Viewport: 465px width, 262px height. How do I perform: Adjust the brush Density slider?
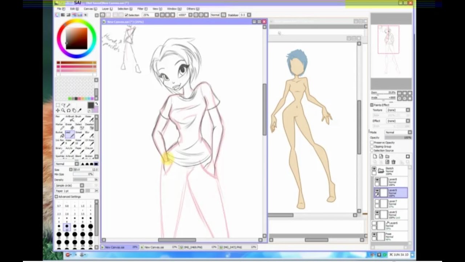click(85, 180)
